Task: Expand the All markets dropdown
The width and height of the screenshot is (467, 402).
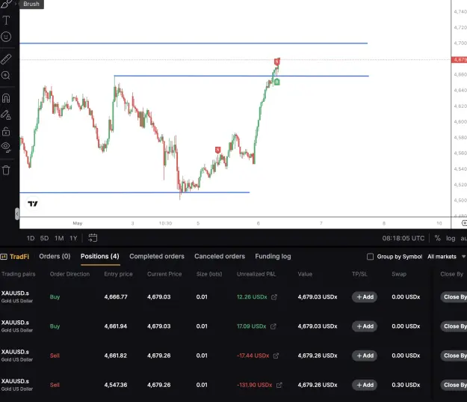Action: point(446,257)
